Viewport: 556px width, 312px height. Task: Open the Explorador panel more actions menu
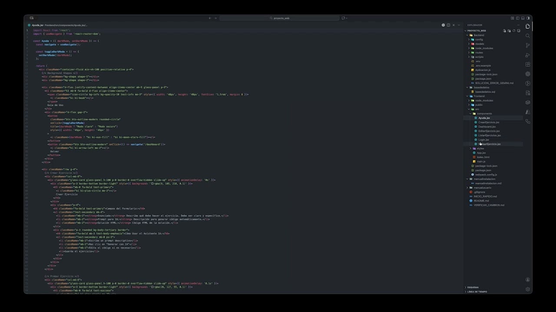[x=518, y=25]
